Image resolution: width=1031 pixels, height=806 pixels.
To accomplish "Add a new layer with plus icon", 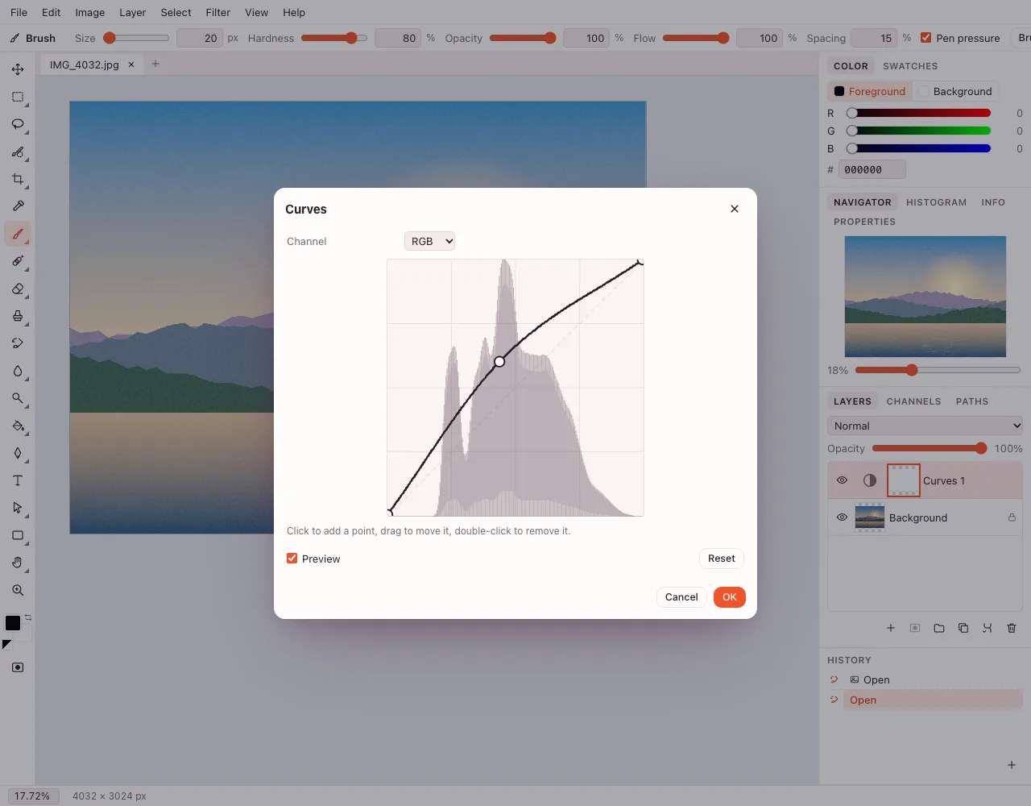I will pos(891,628).
